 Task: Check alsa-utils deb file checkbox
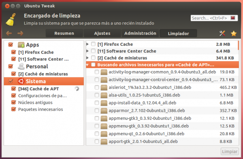click(x=97, y=95)
